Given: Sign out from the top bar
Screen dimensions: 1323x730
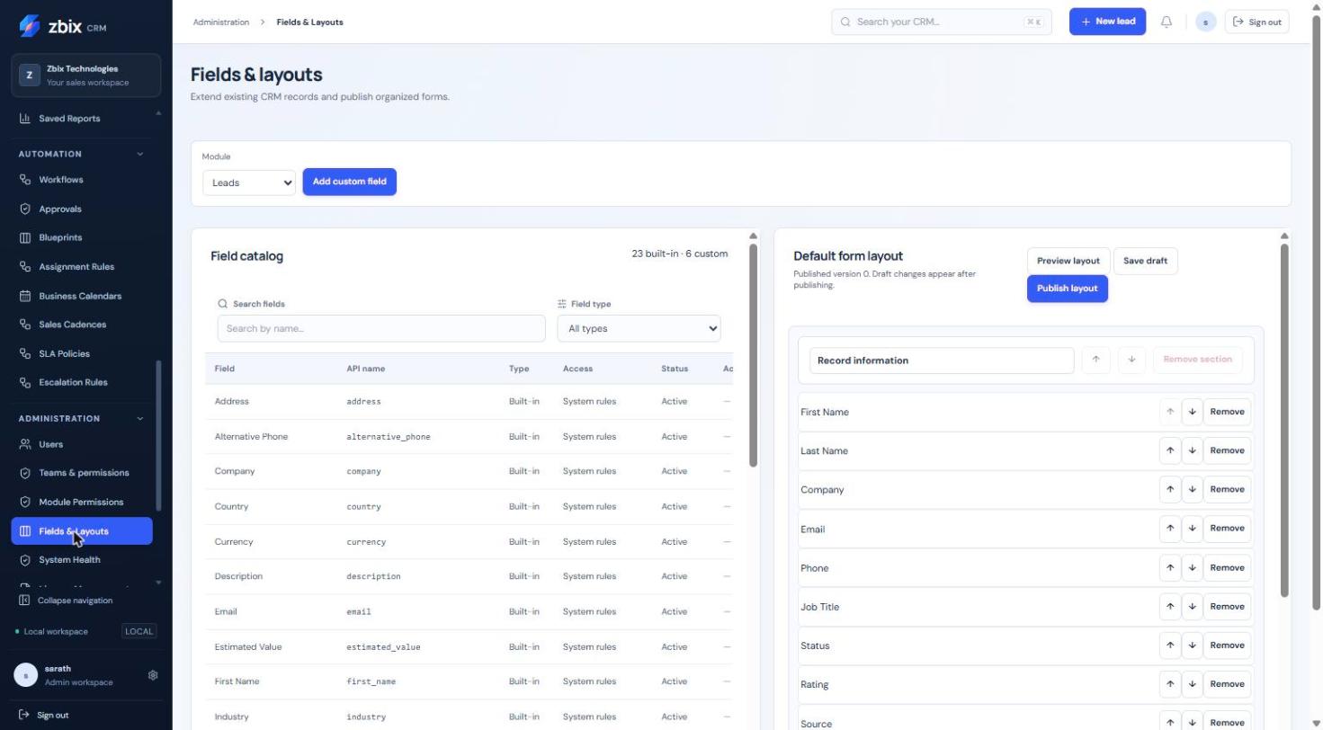Looking at the screenshot, I should [1256, 22].
